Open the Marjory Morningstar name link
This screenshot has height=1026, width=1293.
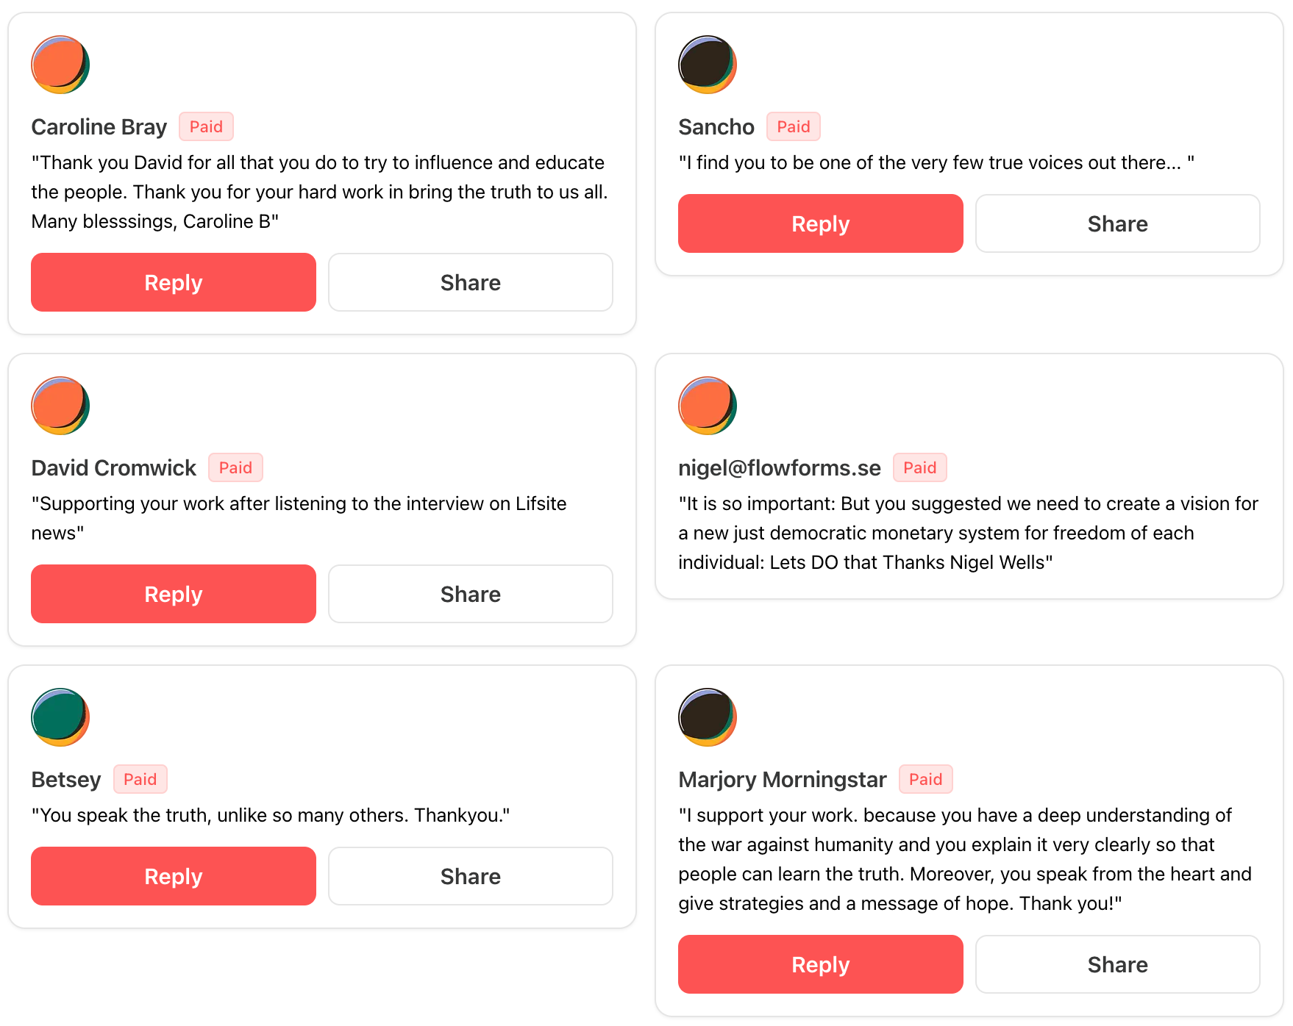pos(783,780)
